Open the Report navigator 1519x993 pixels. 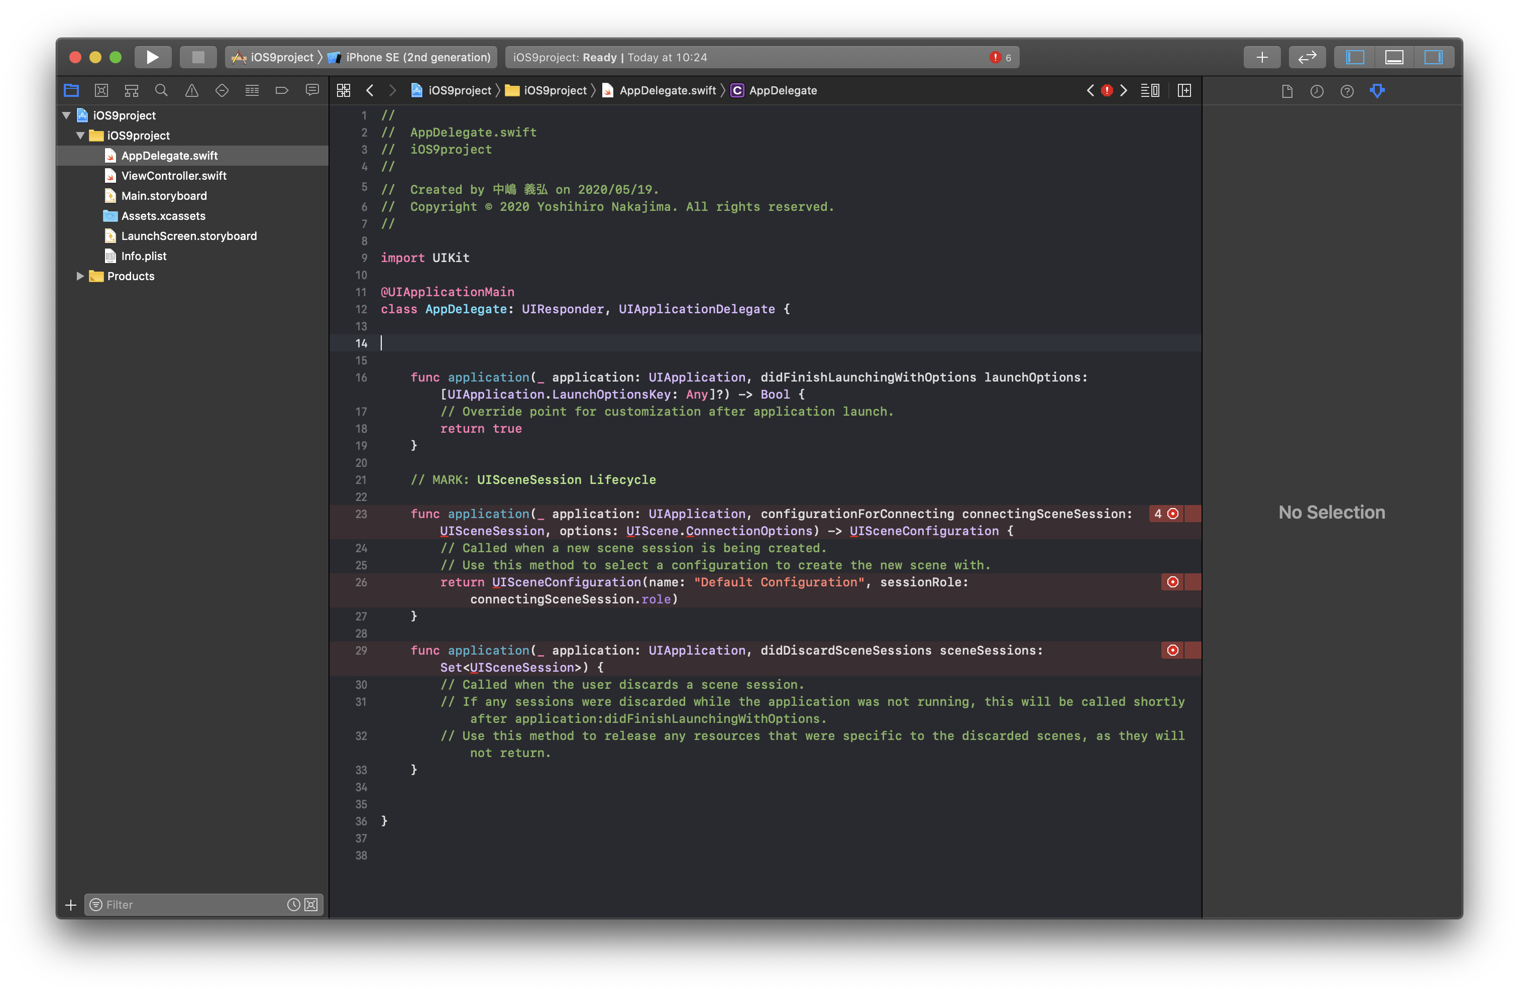pyautogui.click(x=312, y=90)
